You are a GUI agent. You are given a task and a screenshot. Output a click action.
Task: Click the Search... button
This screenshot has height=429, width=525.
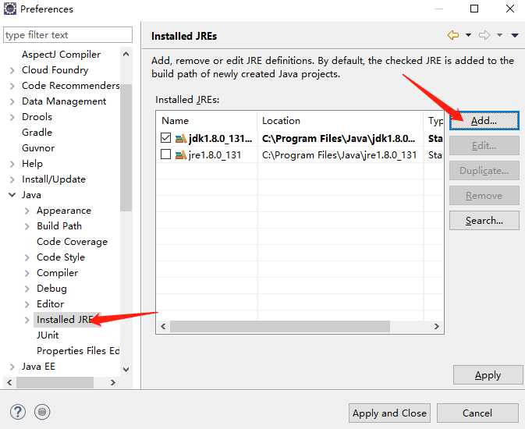[484, 221]
